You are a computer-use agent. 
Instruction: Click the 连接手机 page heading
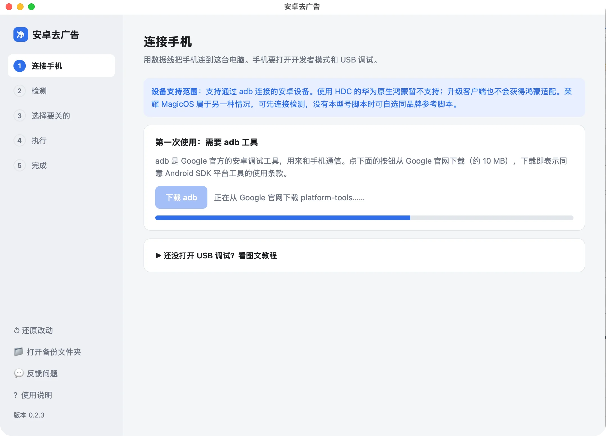tap(168, 42)
